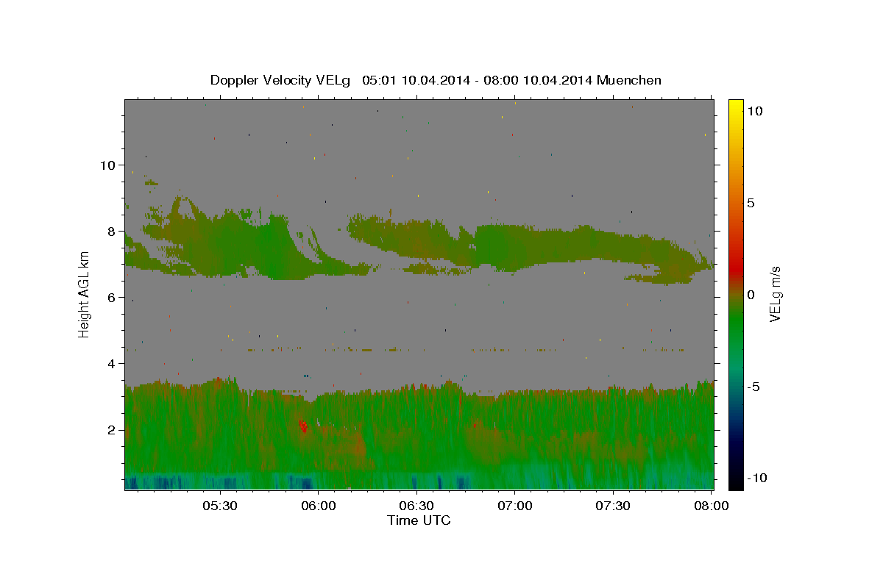Click the colorbar value -5 label
This screenshot has width=883, height=588.
754,387
